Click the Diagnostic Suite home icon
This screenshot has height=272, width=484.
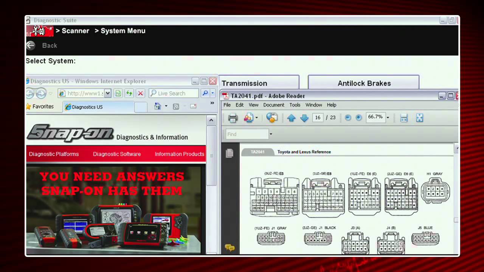(40, 31)
